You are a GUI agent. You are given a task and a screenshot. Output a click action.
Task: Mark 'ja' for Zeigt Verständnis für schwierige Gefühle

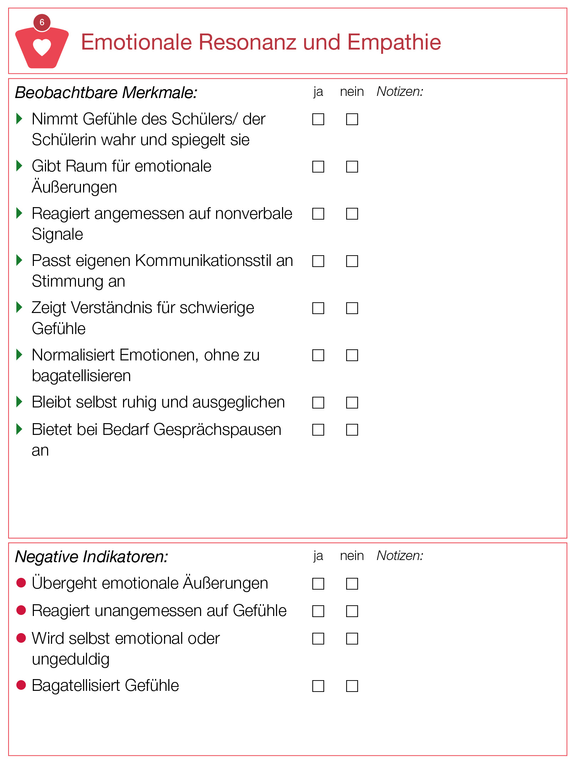click(x=318, y=308)
